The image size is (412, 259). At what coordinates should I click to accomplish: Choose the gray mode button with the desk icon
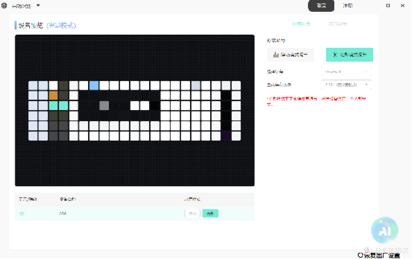(x=290, y=54)
